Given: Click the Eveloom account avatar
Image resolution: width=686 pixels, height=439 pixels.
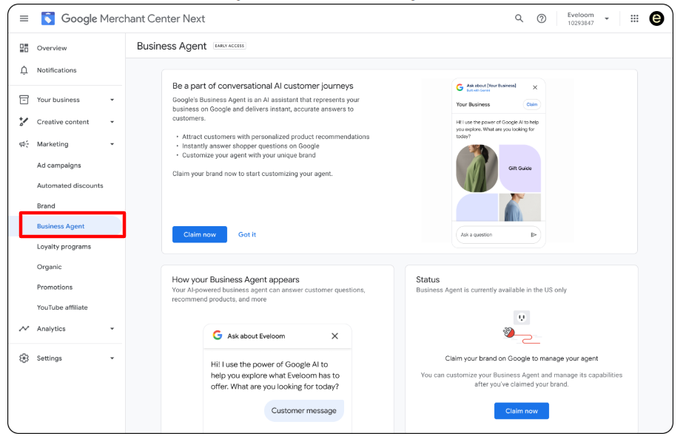Looking at the screenshot, I should point(656,17).
